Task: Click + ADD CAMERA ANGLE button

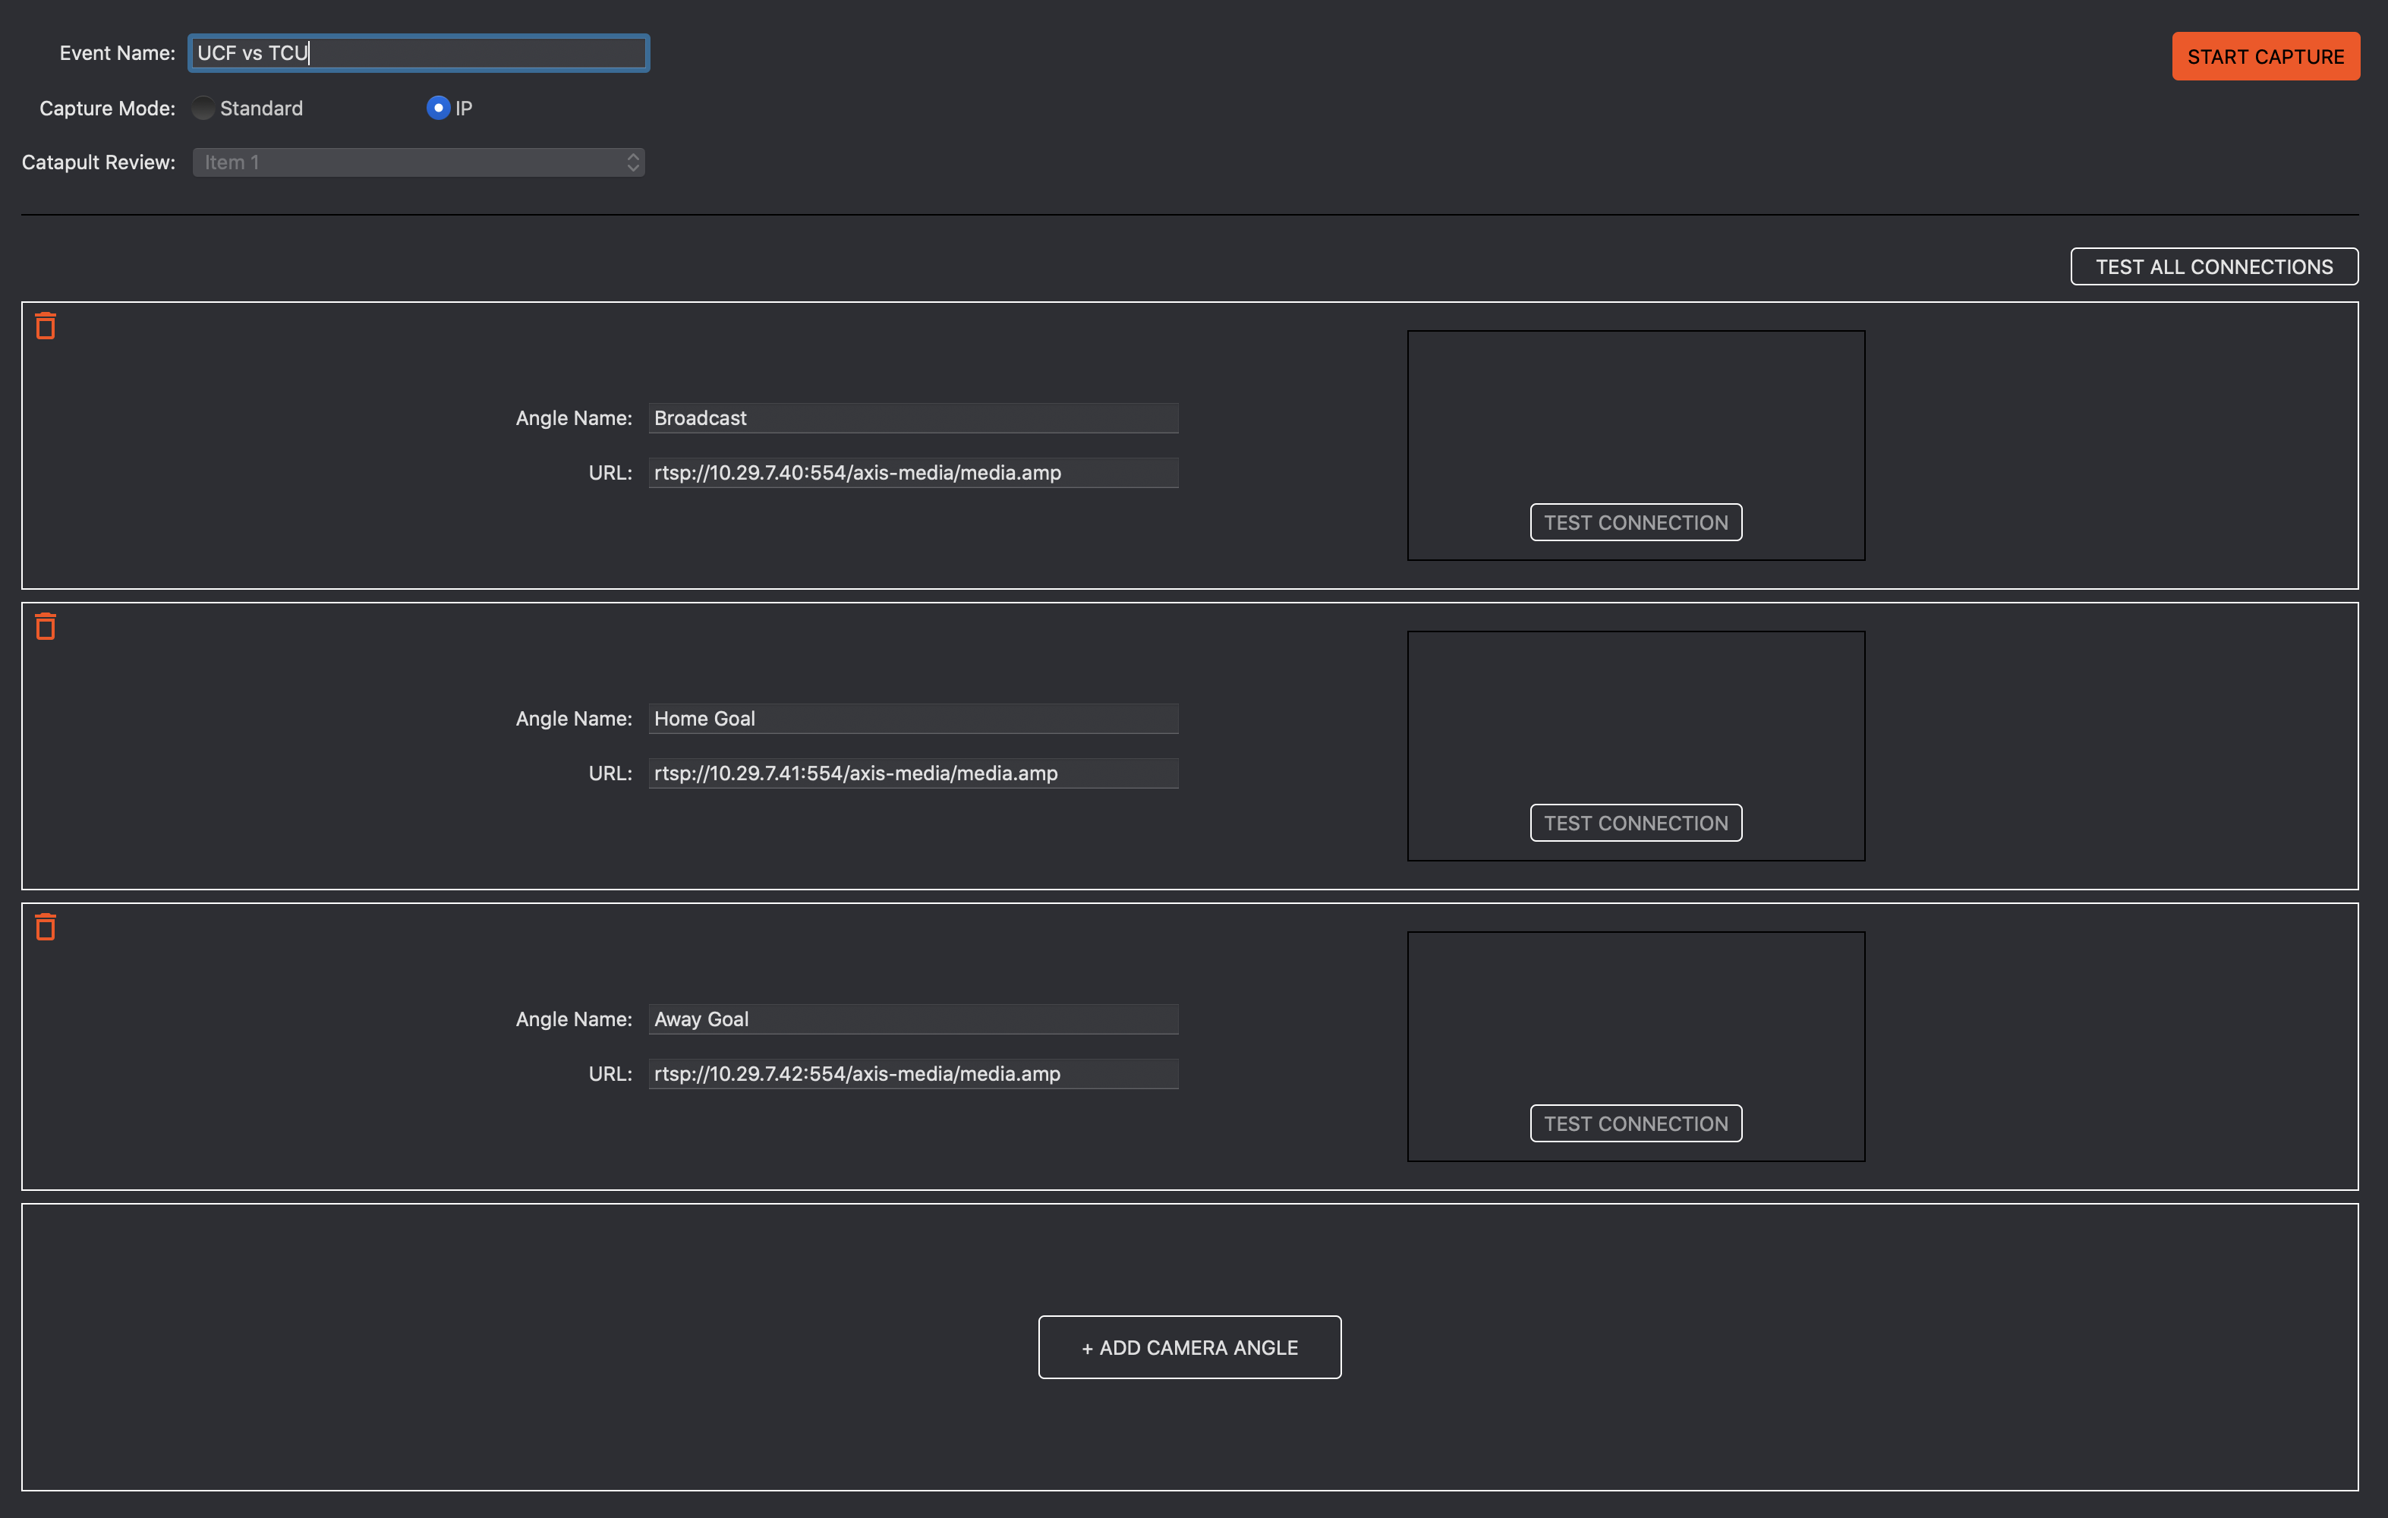Action: [1190, 1346]
